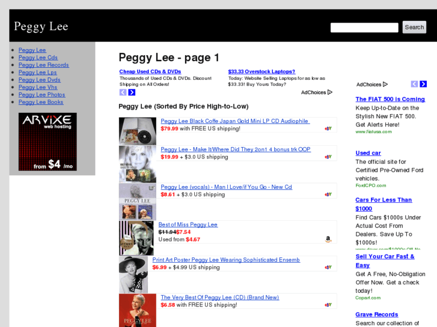Click eBay icon on $6.58 listing
437x327 pixels.
[328, 305]
